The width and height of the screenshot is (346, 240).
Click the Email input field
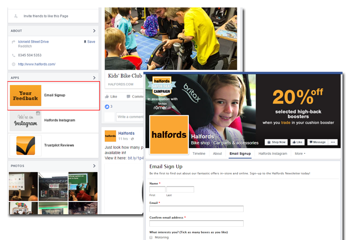tap(196, 209)
